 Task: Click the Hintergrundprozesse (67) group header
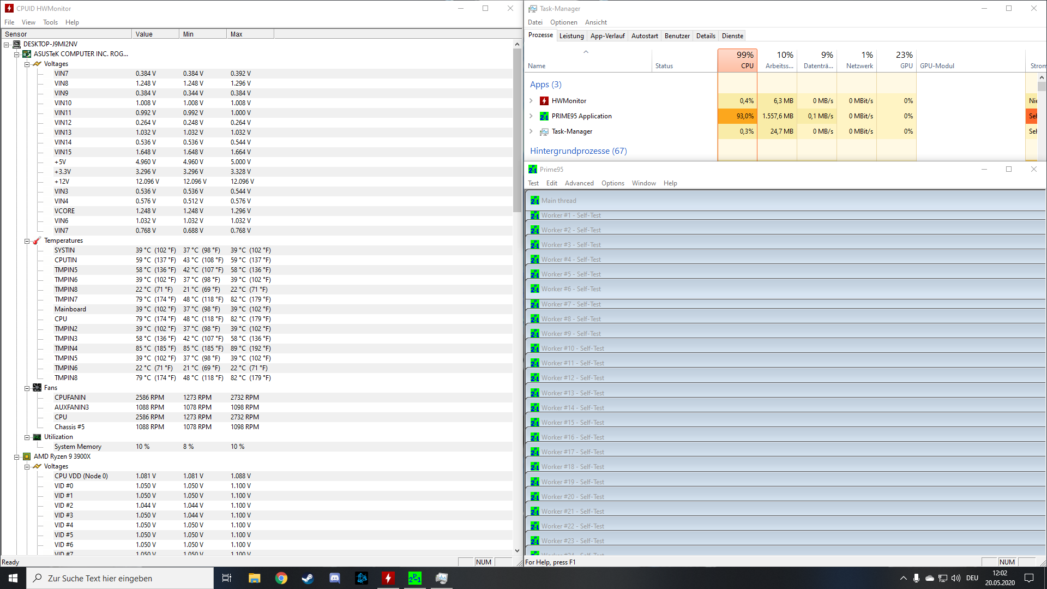(579, 151)
